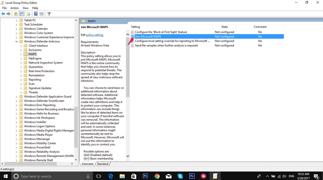Screen dimensions: 323x180
Task: Open Google Chrome from the taskbar
Action: 157,176
